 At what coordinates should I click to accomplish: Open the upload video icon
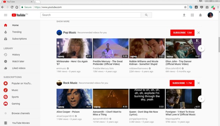(x=184, y=15)
